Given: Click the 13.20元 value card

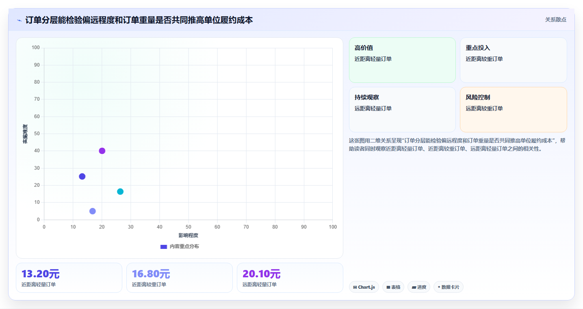Looking at the screenshot, I should tap(69, 278).
